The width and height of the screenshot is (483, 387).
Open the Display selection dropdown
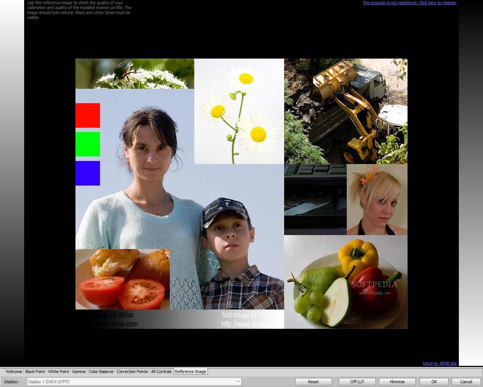click(x=134, y=382)
